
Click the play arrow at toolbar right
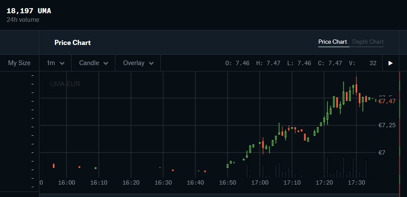coord(390,63)
